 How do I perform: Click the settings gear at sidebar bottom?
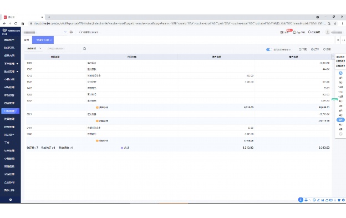click(11, 200)
